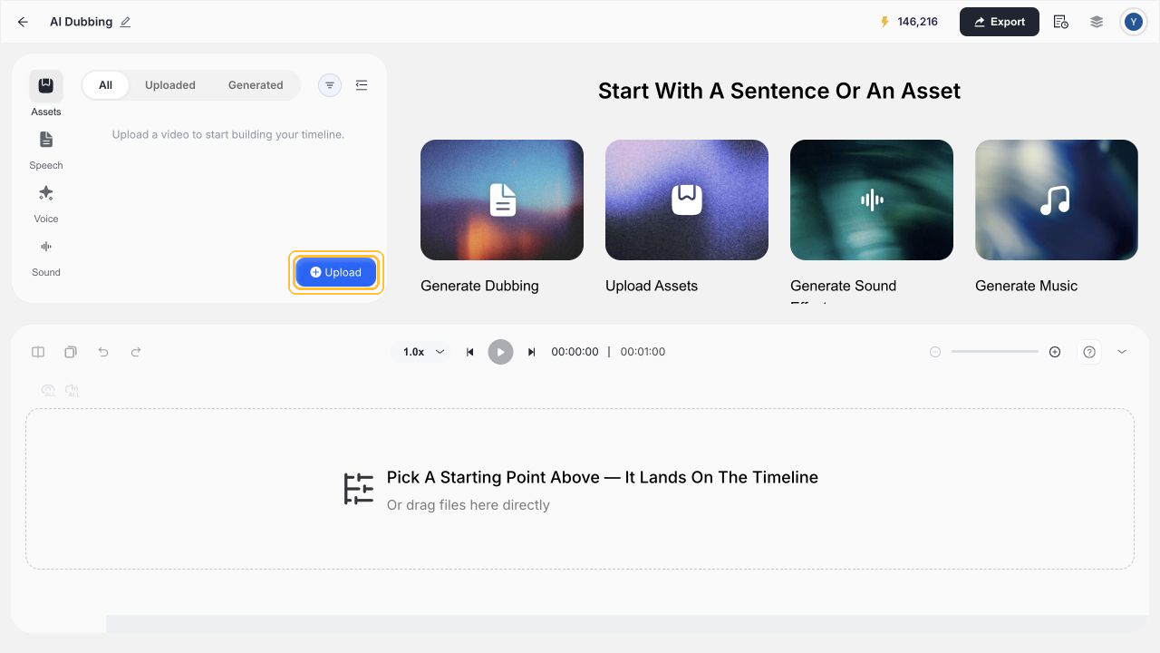Zoom in the timeline with plus
This screenshot has width=1160, height=653.
pyautogui.click(x=1055, y=352)
